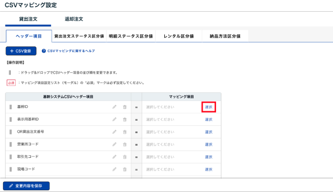Click the mapping field for 表示用基幹ID

click(171, 120)
